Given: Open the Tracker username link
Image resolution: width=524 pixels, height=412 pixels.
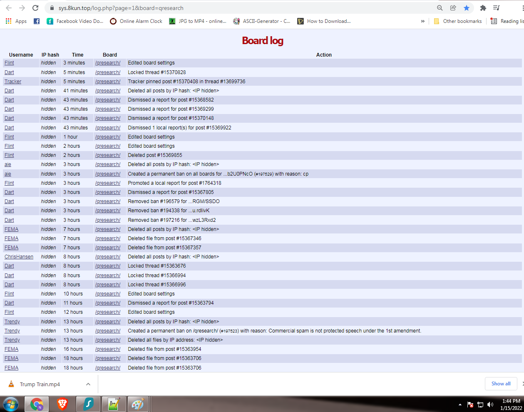Looking at the screenshot, I should (13, 82).
